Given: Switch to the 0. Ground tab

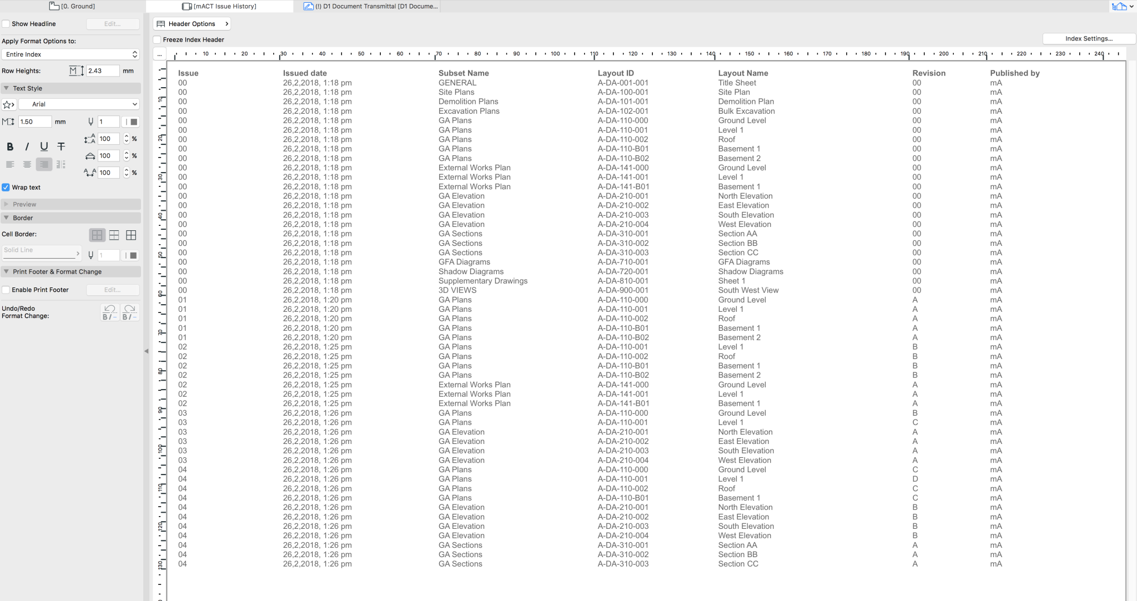Looking at the screenshot, I should click(x=72, y=6).
